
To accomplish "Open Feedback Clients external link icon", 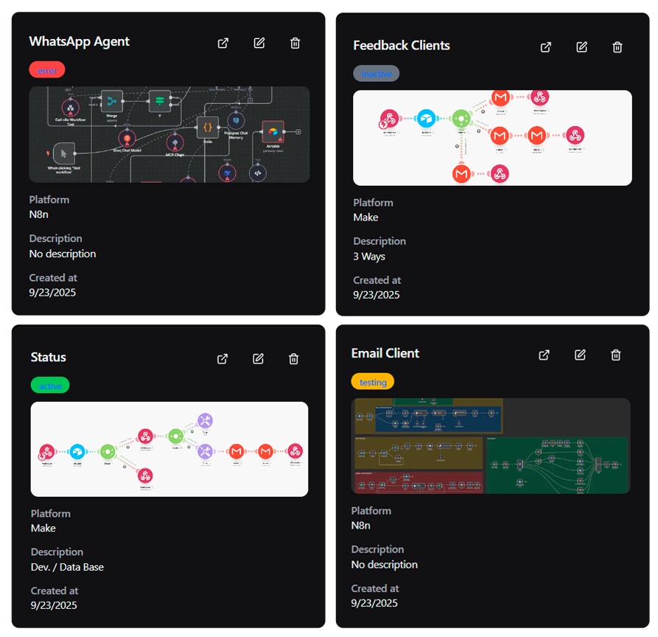I will click(546, 47).
